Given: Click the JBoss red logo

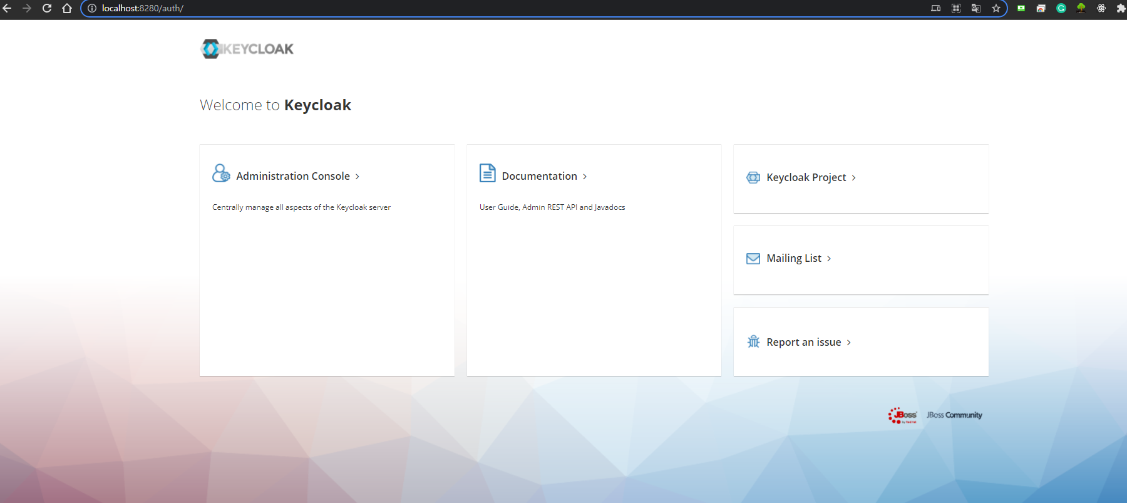Looking at the screenshot, I should [x=902, y=415].
